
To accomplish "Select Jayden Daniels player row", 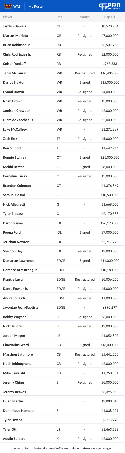I will pos(62,26).
